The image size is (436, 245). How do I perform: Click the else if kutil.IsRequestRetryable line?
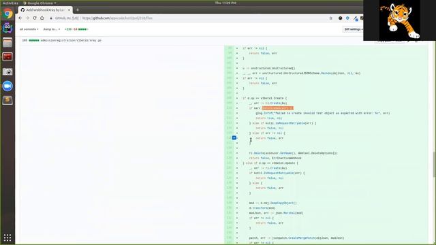click(283, 123)
